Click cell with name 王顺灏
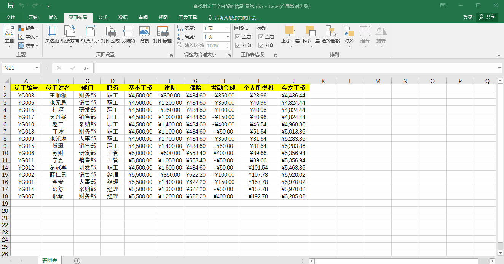 coord(58,96)
